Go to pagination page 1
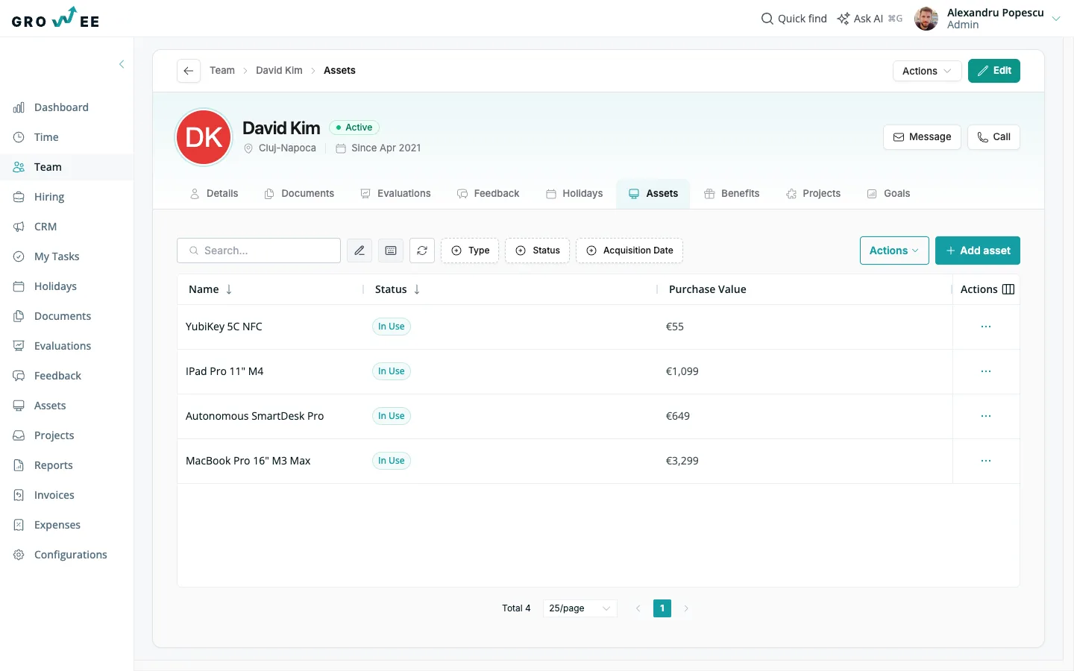The height and width of the screenshot is (671, 1074). [x=662, y=608]
